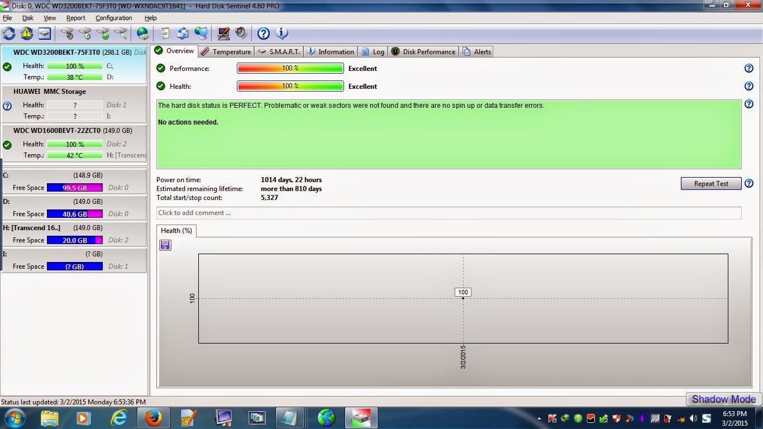The image size is (763, 429).
Task: Click the Shadow Mode indicator
Action: pos(723,399)
